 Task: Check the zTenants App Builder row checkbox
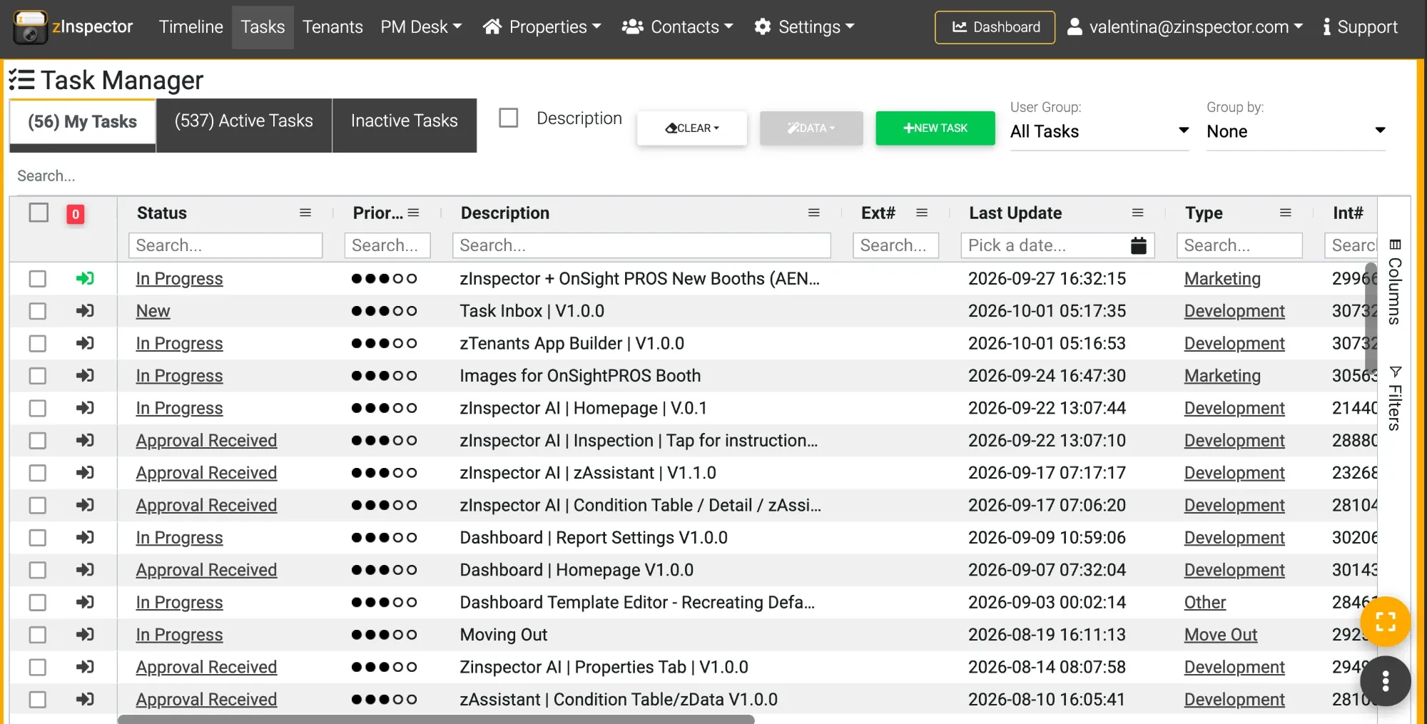38,344
